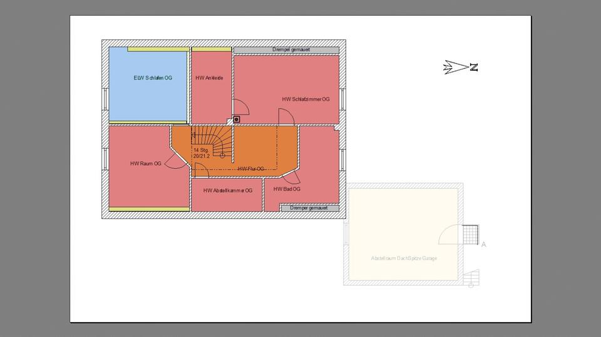The width and height of the screenshot is (601, 337).
Task: Select the HW Schlafzimmer OG door arc
Action: click(x=285, y=116)
